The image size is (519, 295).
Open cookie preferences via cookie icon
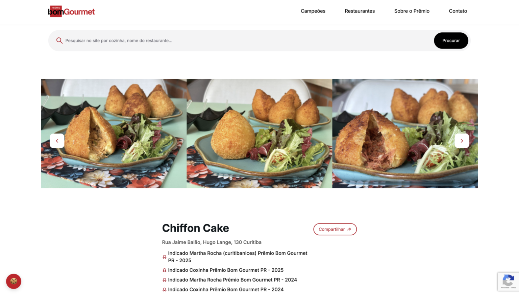pos(14,281)
